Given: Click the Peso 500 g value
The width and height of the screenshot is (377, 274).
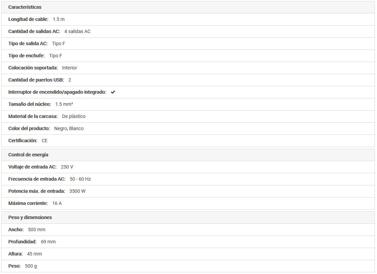Looking at the screenshot, I should 31,266.
